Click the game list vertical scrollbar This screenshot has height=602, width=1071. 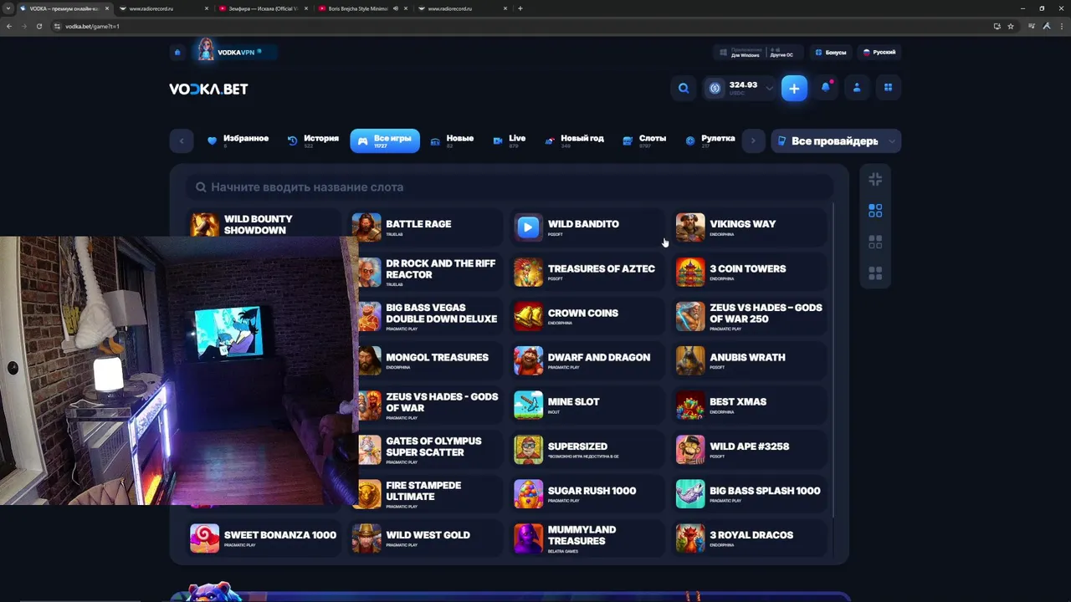tap(833, 360)
